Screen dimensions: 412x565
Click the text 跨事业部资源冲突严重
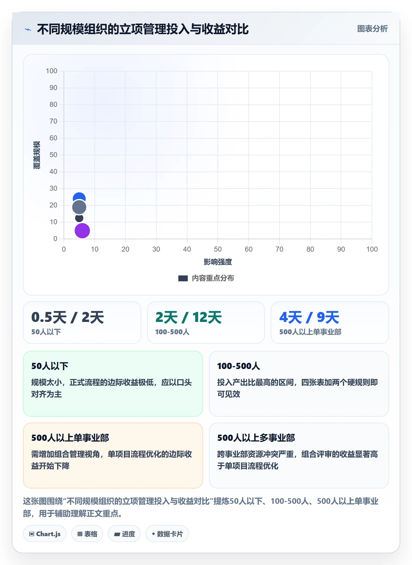[255, 454]
